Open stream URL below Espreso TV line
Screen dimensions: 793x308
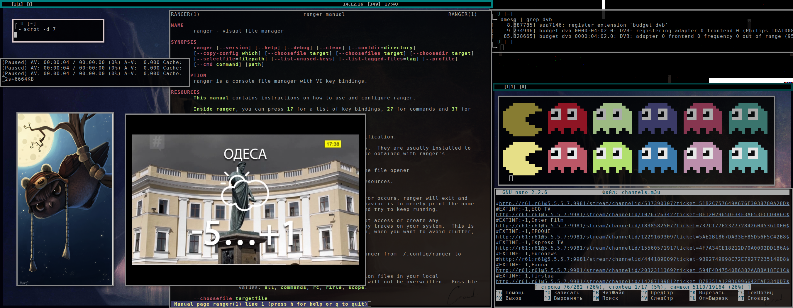642,248
